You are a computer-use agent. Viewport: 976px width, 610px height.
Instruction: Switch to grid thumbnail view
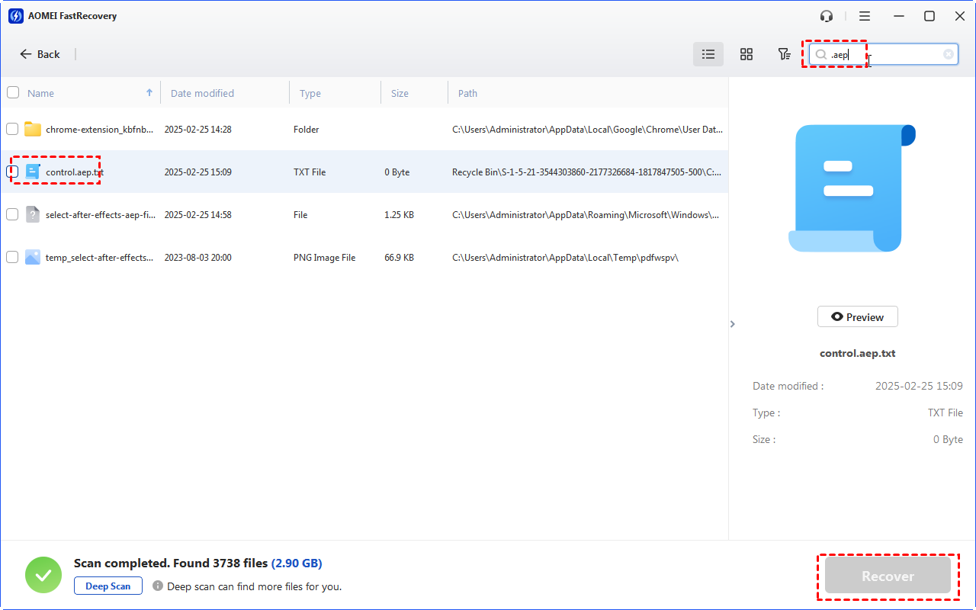click(746, 54)
